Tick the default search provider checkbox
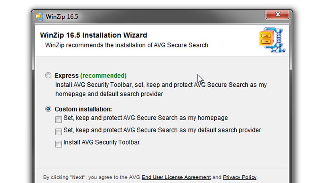This screenshot has width=325, height=183. click(59, 131)
